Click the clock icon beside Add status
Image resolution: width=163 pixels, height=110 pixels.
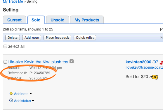(x=11, y=100)
